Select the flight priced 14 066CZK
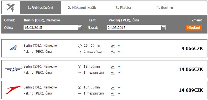This screenshot has height=100, width=208. pyautogui.click(x=104, y=69)
